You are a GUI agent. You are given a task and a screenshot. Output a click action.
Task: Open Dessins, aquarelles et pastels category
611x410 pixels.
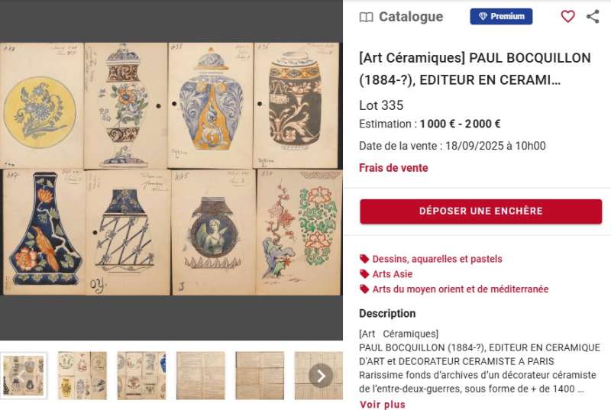[437, 259]
